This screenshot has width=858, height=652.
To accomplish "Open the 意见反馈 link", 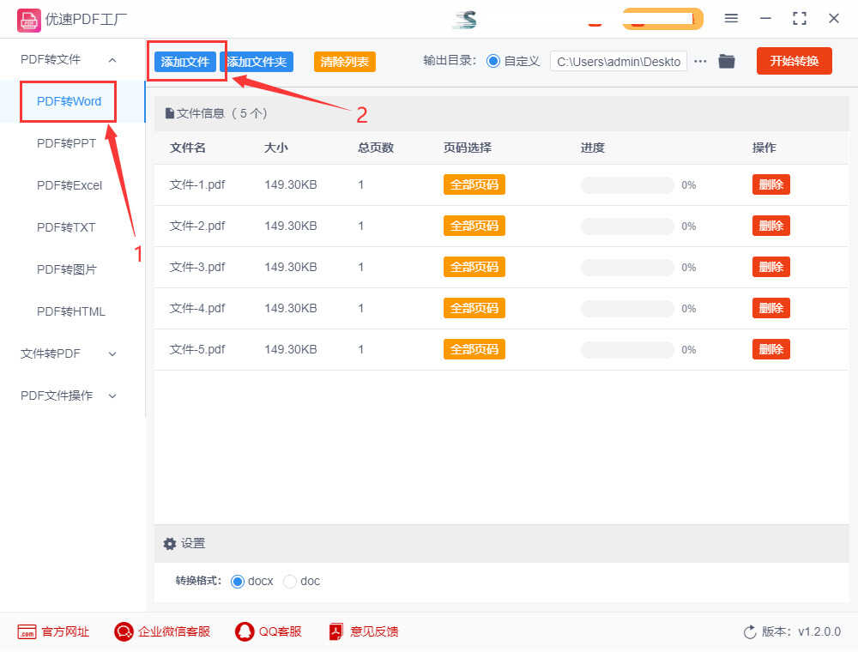I will click(374, 631).
